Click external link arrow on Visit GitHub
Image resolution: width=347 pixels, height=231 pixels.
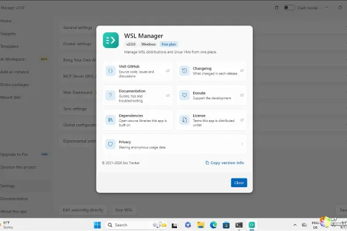click(x=168, y=70)
